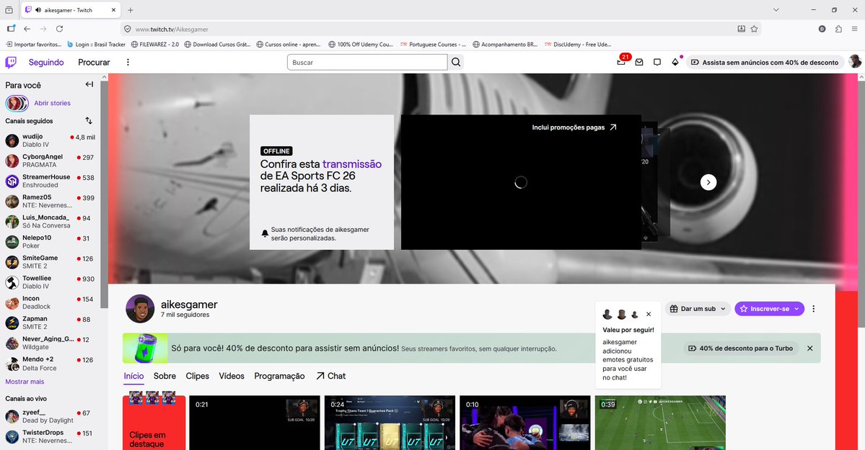Click Mostrar mais in followed channels

point(25,382)
